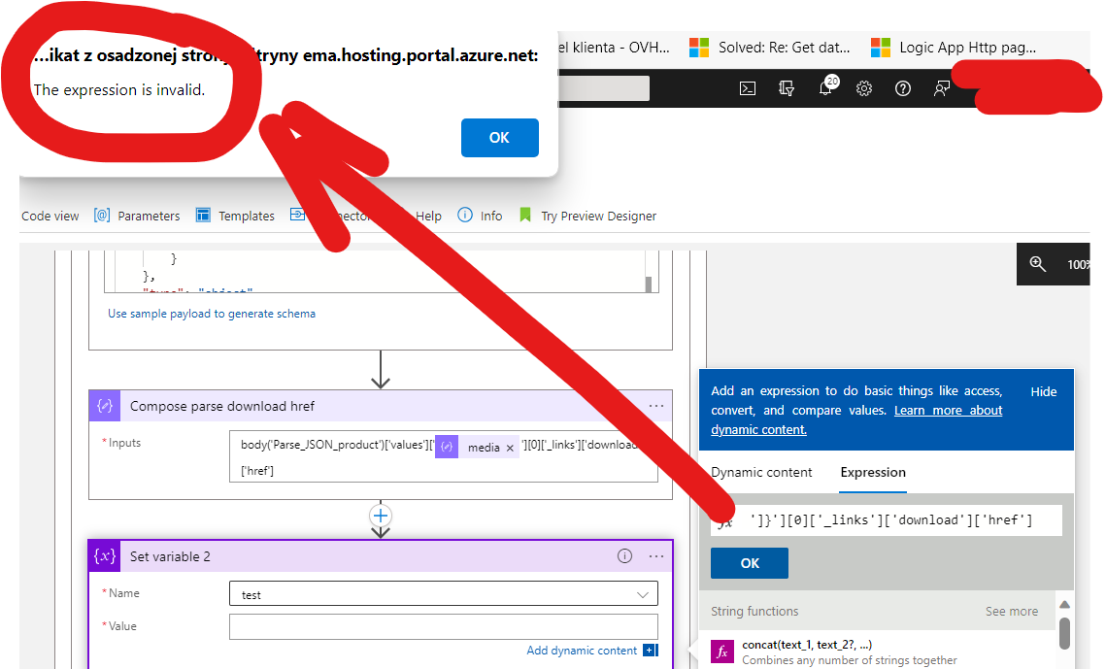Screen dimensions: 1106x669
Task: Click the Add dynamic content plus icon
Action: point(651,650)
